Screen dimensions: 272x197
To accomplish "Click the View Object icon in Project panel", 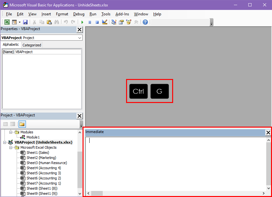I will pyautogui.click(x=13, y=124).
